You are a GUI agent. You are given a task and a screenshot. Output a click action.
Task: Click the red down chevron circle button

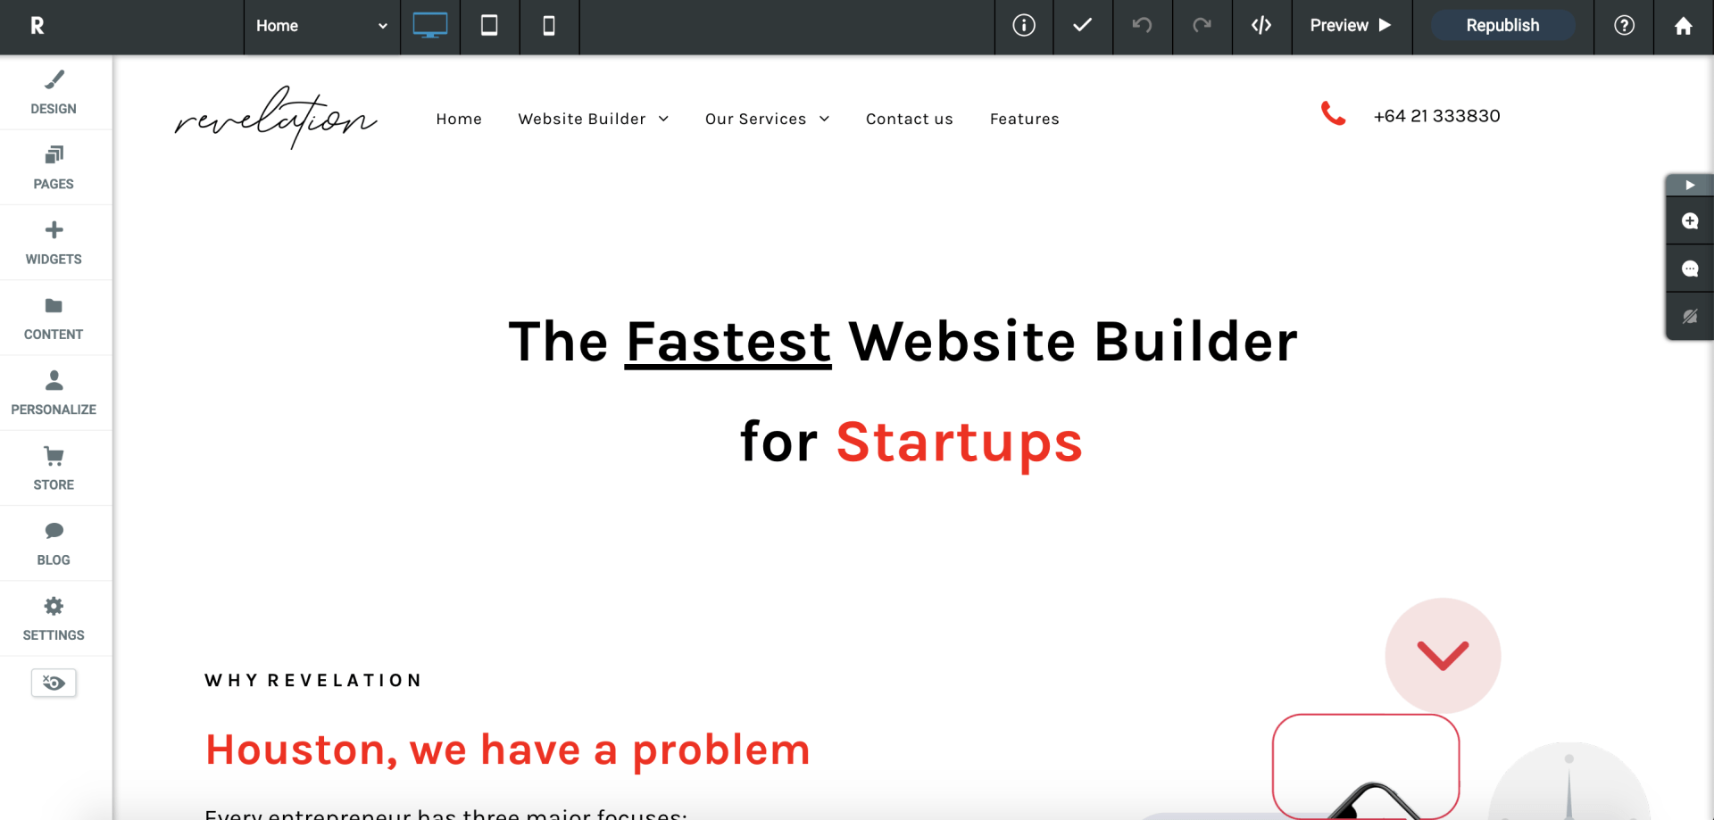[1443, 656]
